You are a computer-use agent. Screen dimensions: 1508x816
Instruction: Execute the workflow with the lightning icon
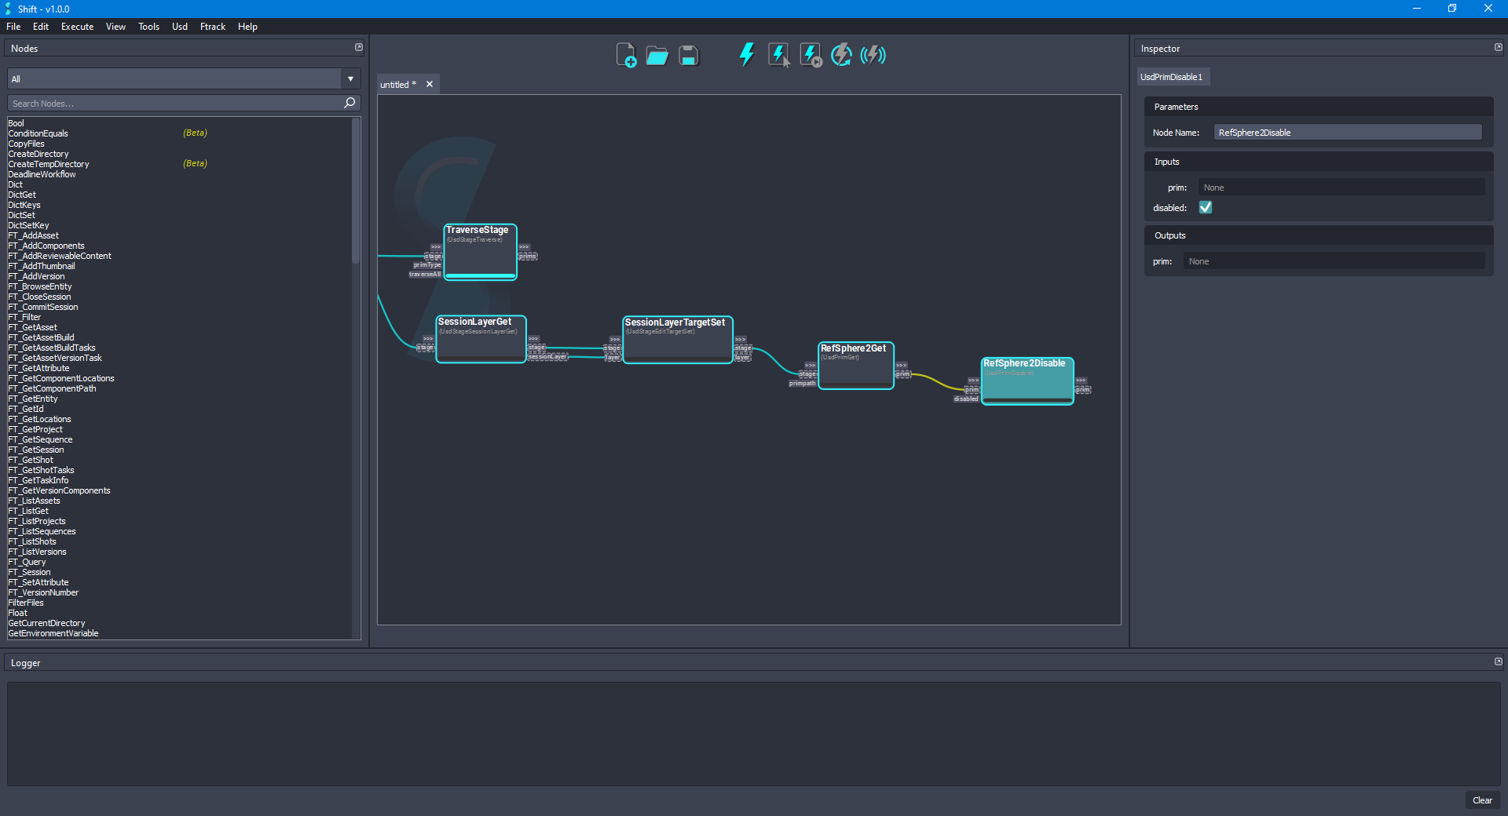746,55
